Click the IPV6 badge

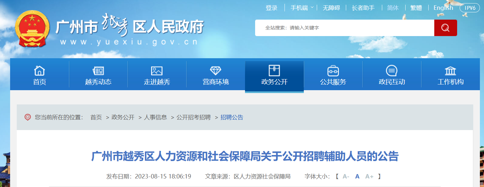(x=470, y=8)
